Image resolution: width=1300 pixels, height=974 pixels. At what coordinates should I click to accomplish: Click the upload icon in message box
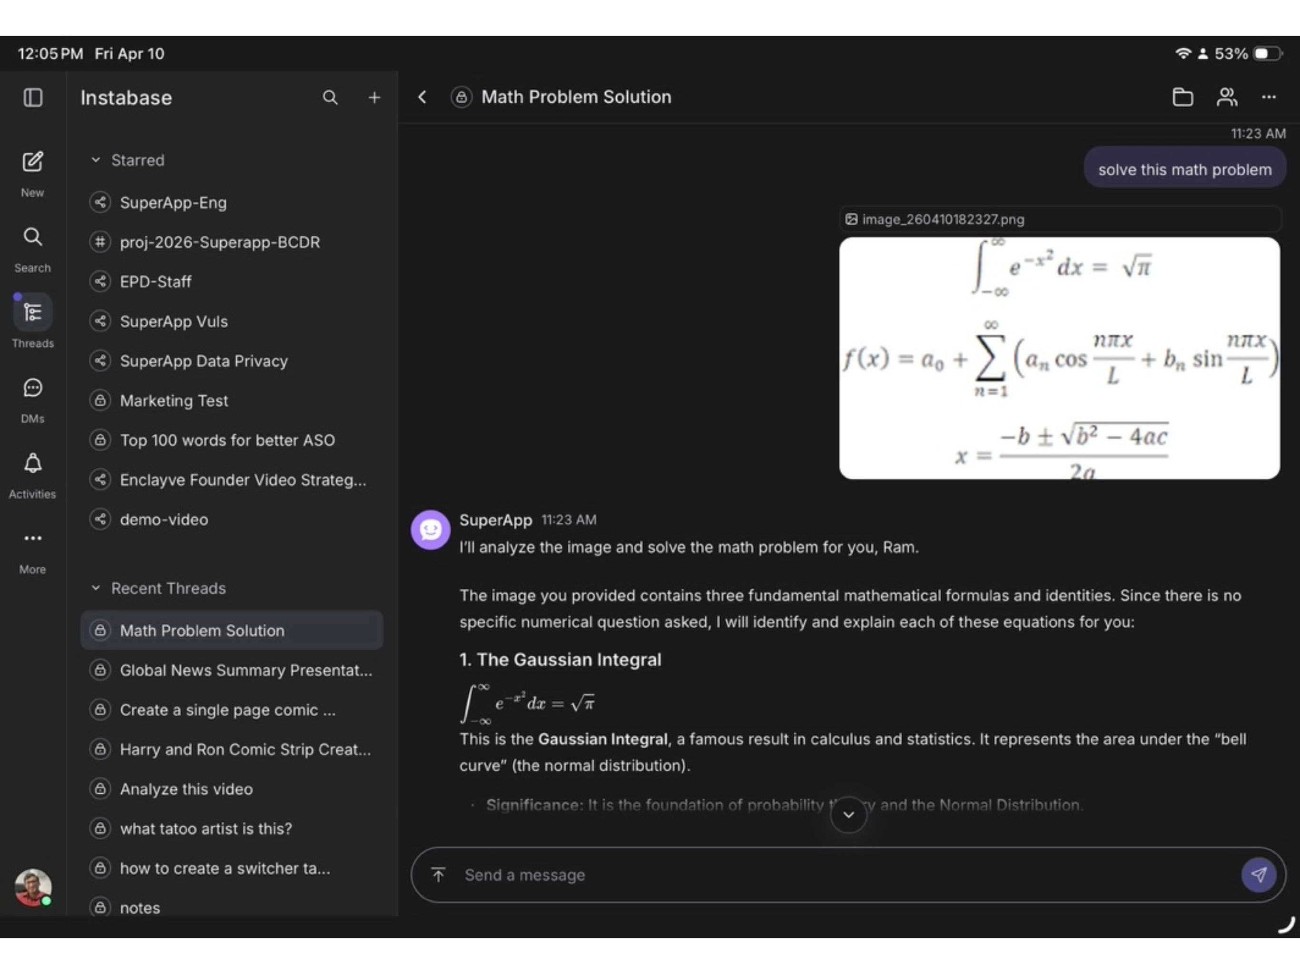click(438, 875)
